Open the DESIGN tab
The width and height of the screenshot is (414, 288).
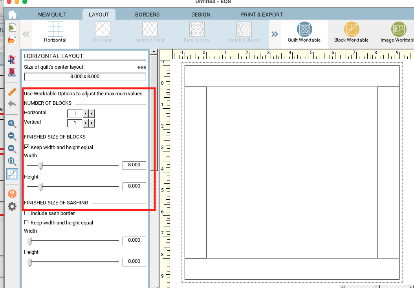(x=201, y=15)
